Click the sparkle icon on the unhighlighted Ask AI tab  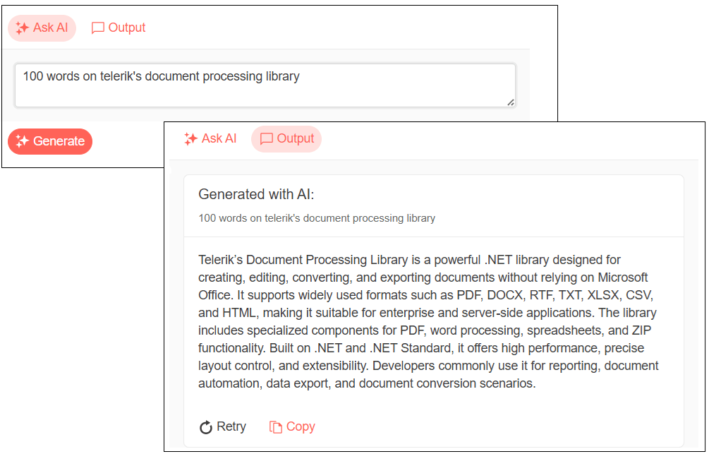(190, 139)
